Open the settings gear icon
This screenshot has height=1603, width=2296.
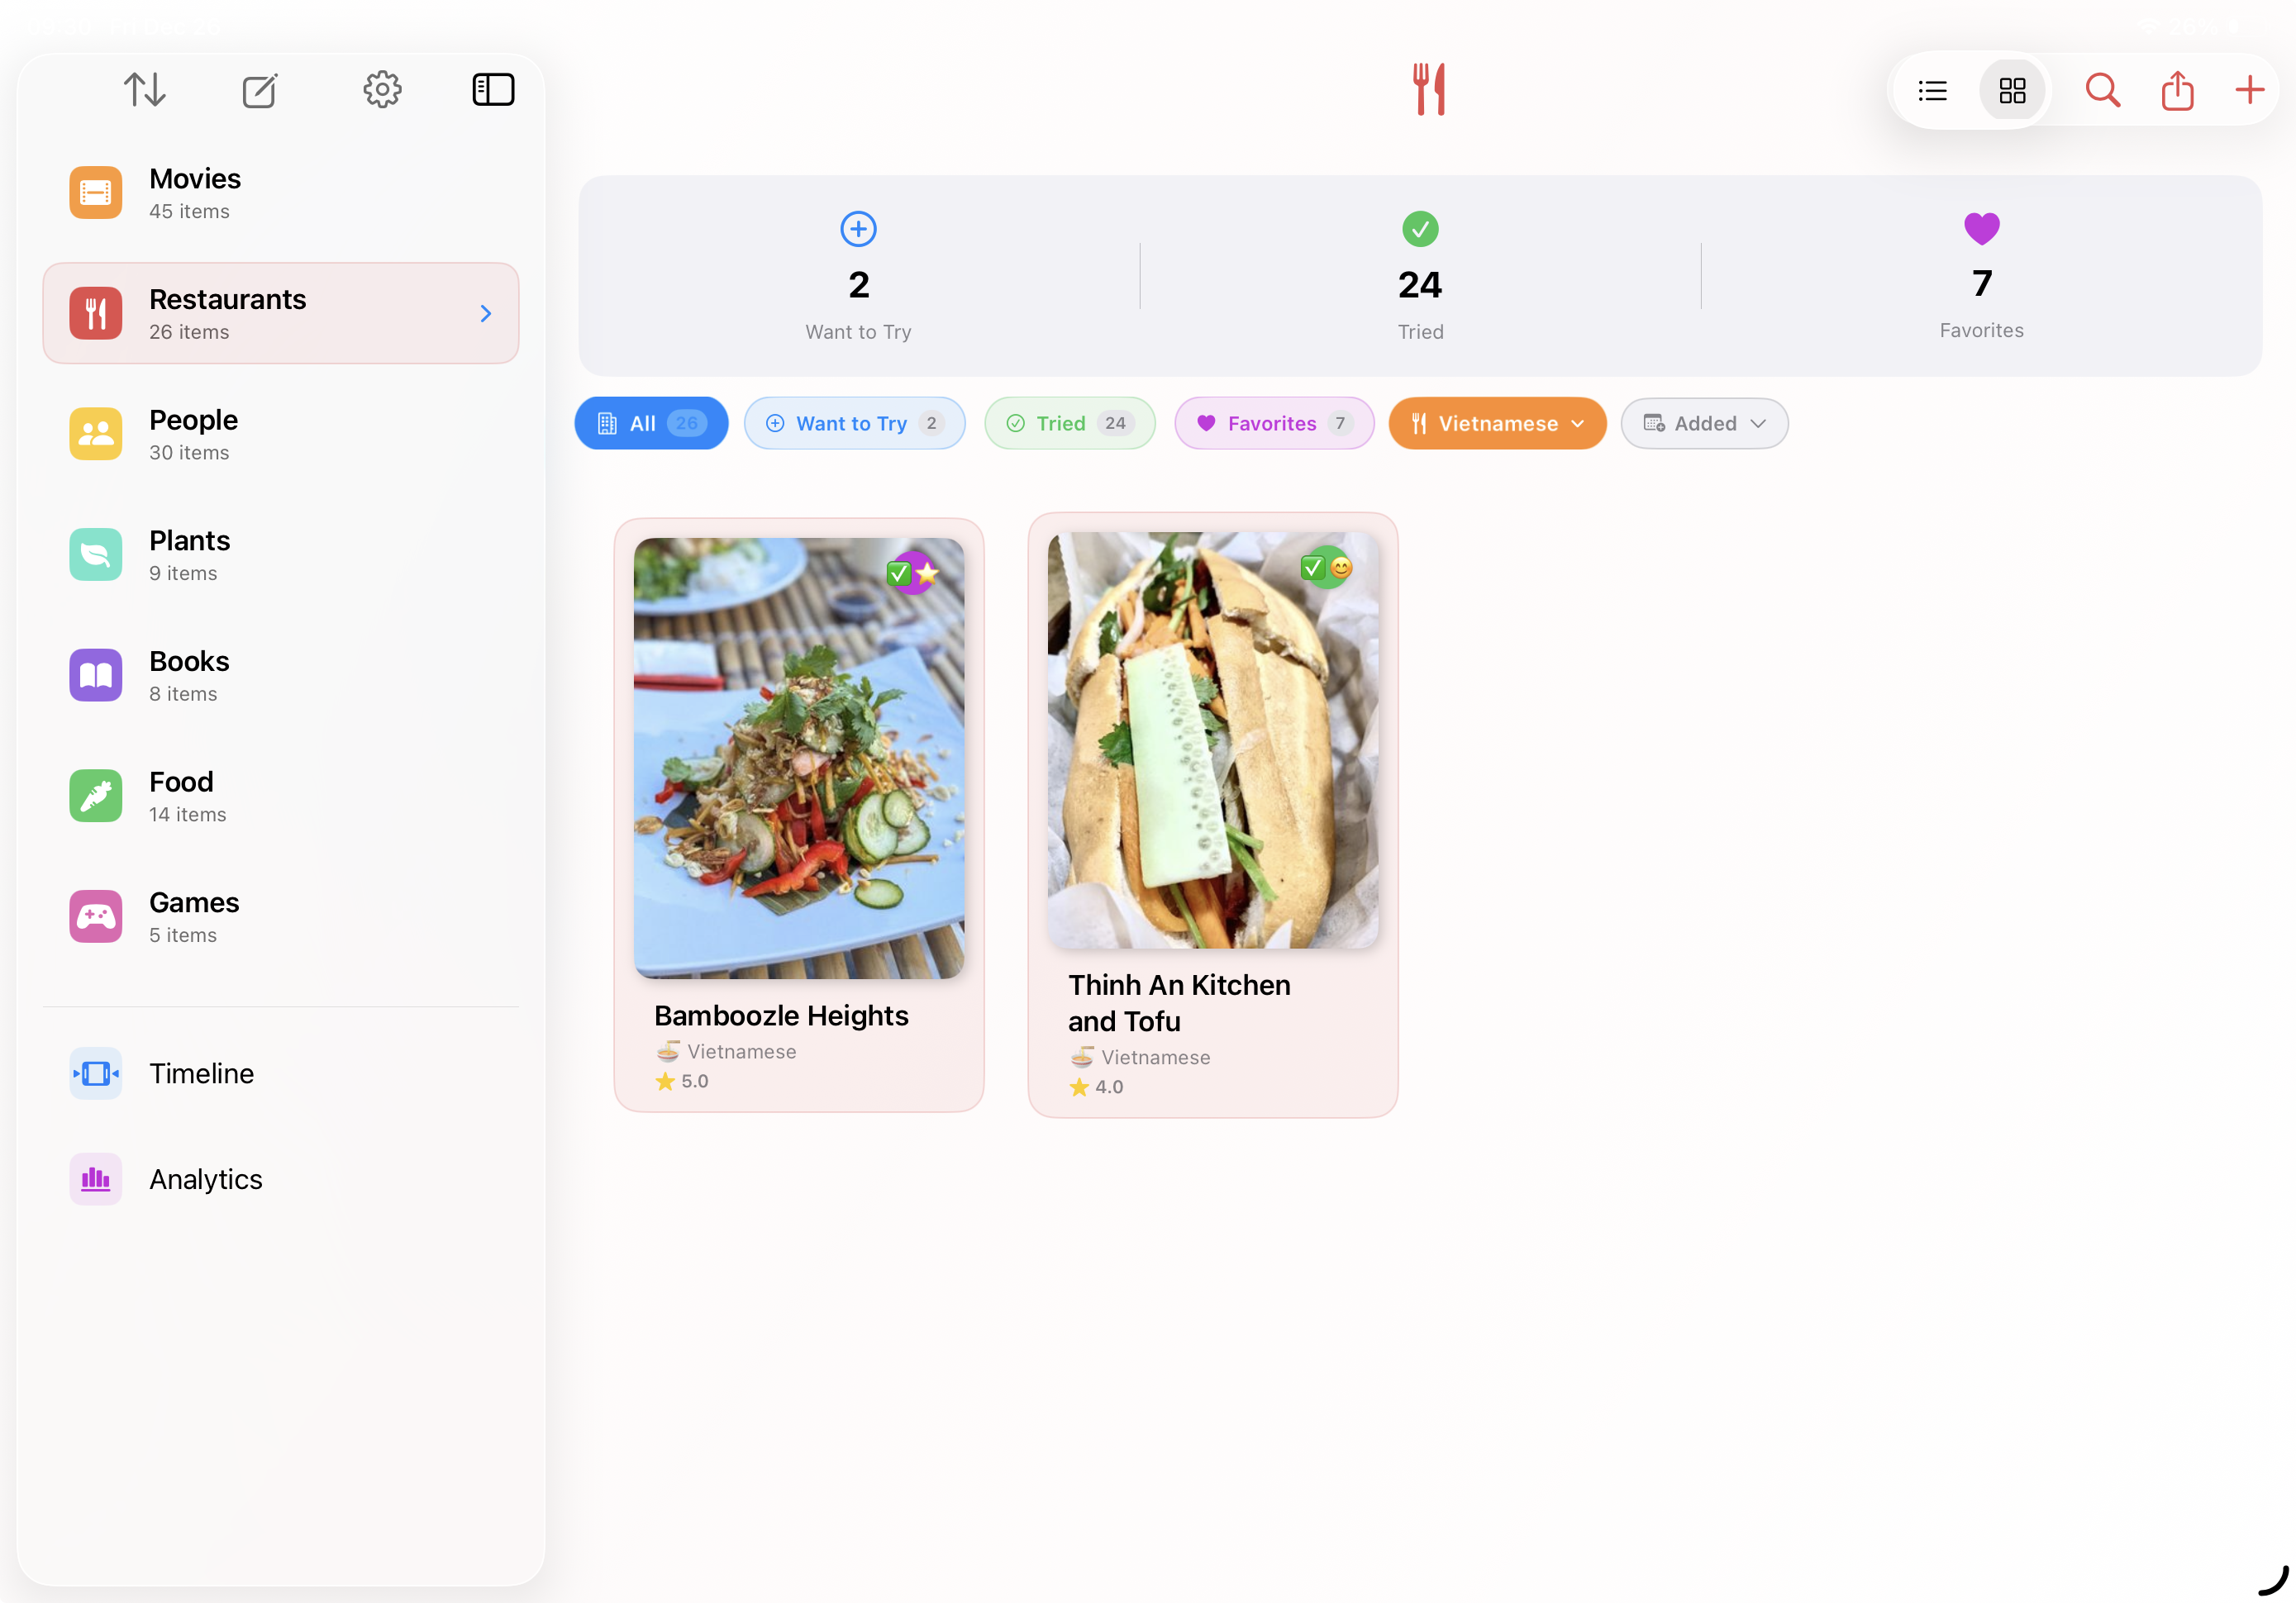pos(382,89)
